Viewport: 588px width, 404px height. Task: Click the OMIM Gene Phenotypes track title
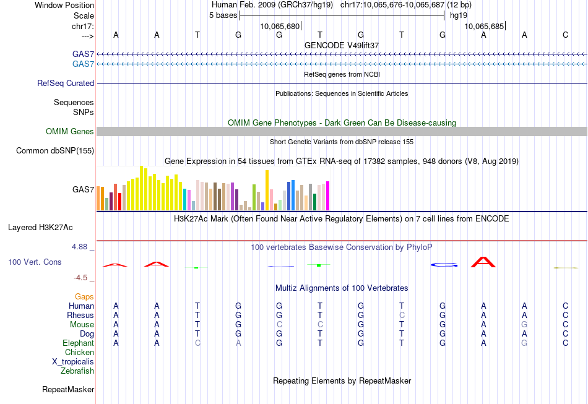point(342,123)
